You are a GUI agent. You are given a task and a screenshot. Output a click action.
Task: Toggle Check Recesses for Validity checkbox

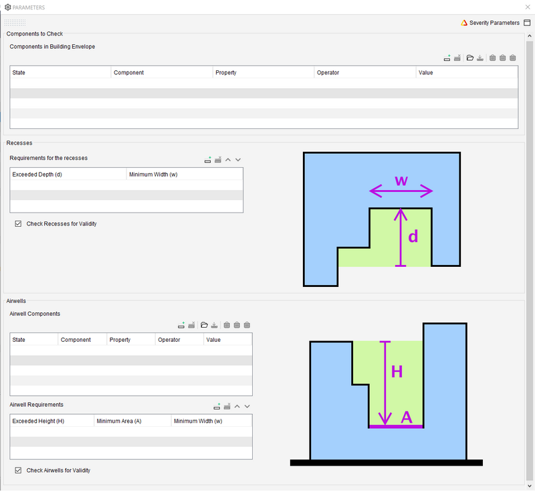pos(18,223)
